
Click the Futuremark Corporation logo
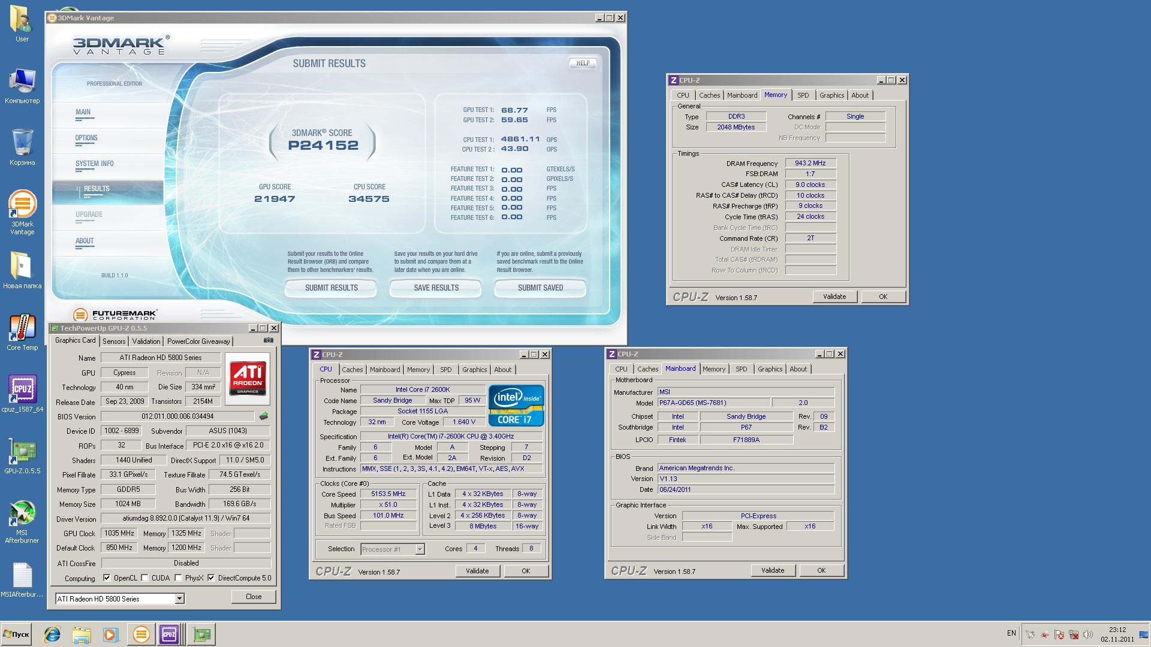coord(115,315)
